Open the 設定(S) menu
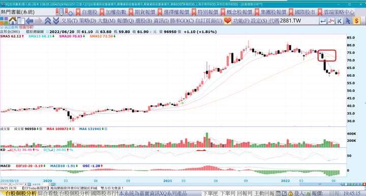366x196 pixels. pos(259,21)
